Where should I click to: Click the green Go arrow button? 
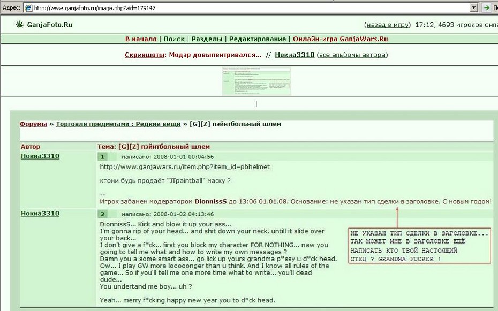click(x=486, y=8)
